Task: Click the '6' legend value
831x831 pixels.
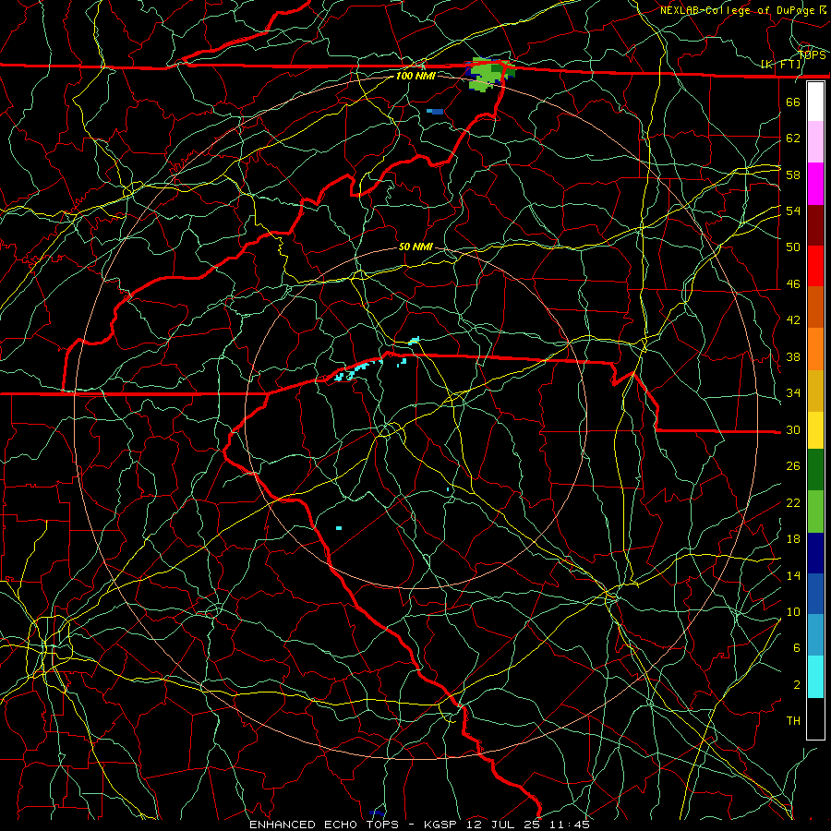Action: click(797, 648)
